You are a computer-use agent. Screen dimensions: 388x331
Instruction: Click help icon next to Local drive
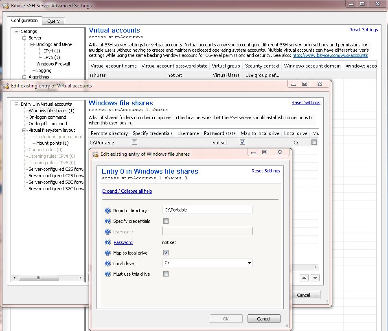click(x=107, y=263)
